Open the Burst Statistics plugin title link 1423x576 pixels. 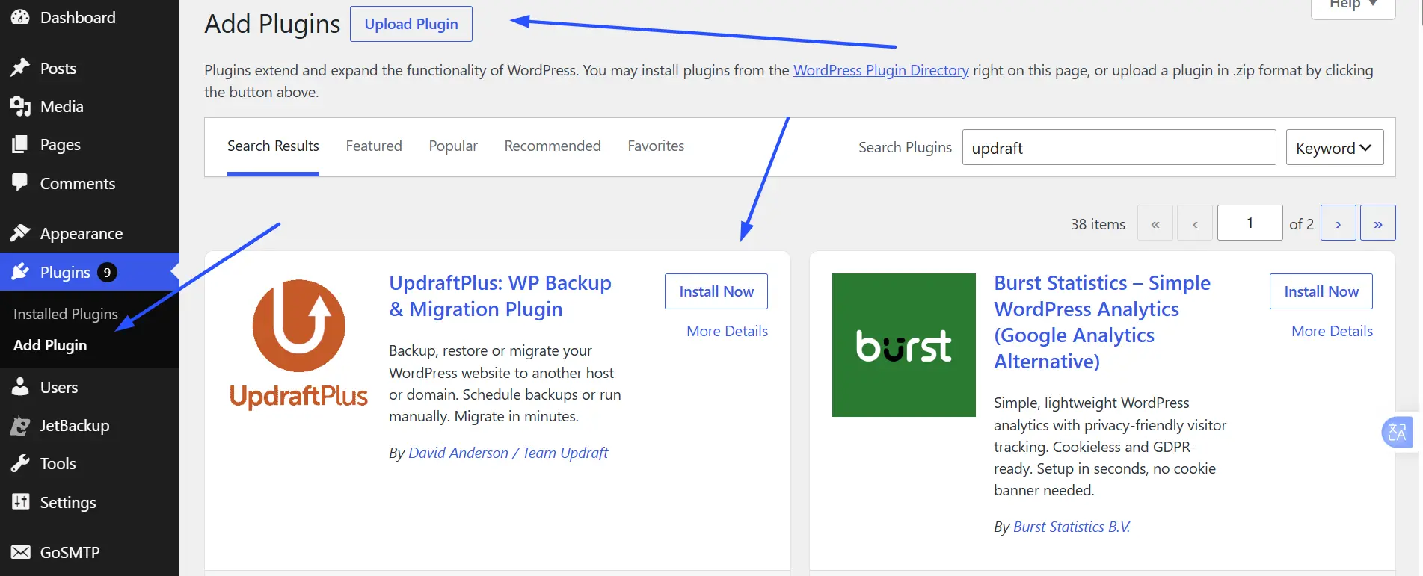click(1102, 322)
